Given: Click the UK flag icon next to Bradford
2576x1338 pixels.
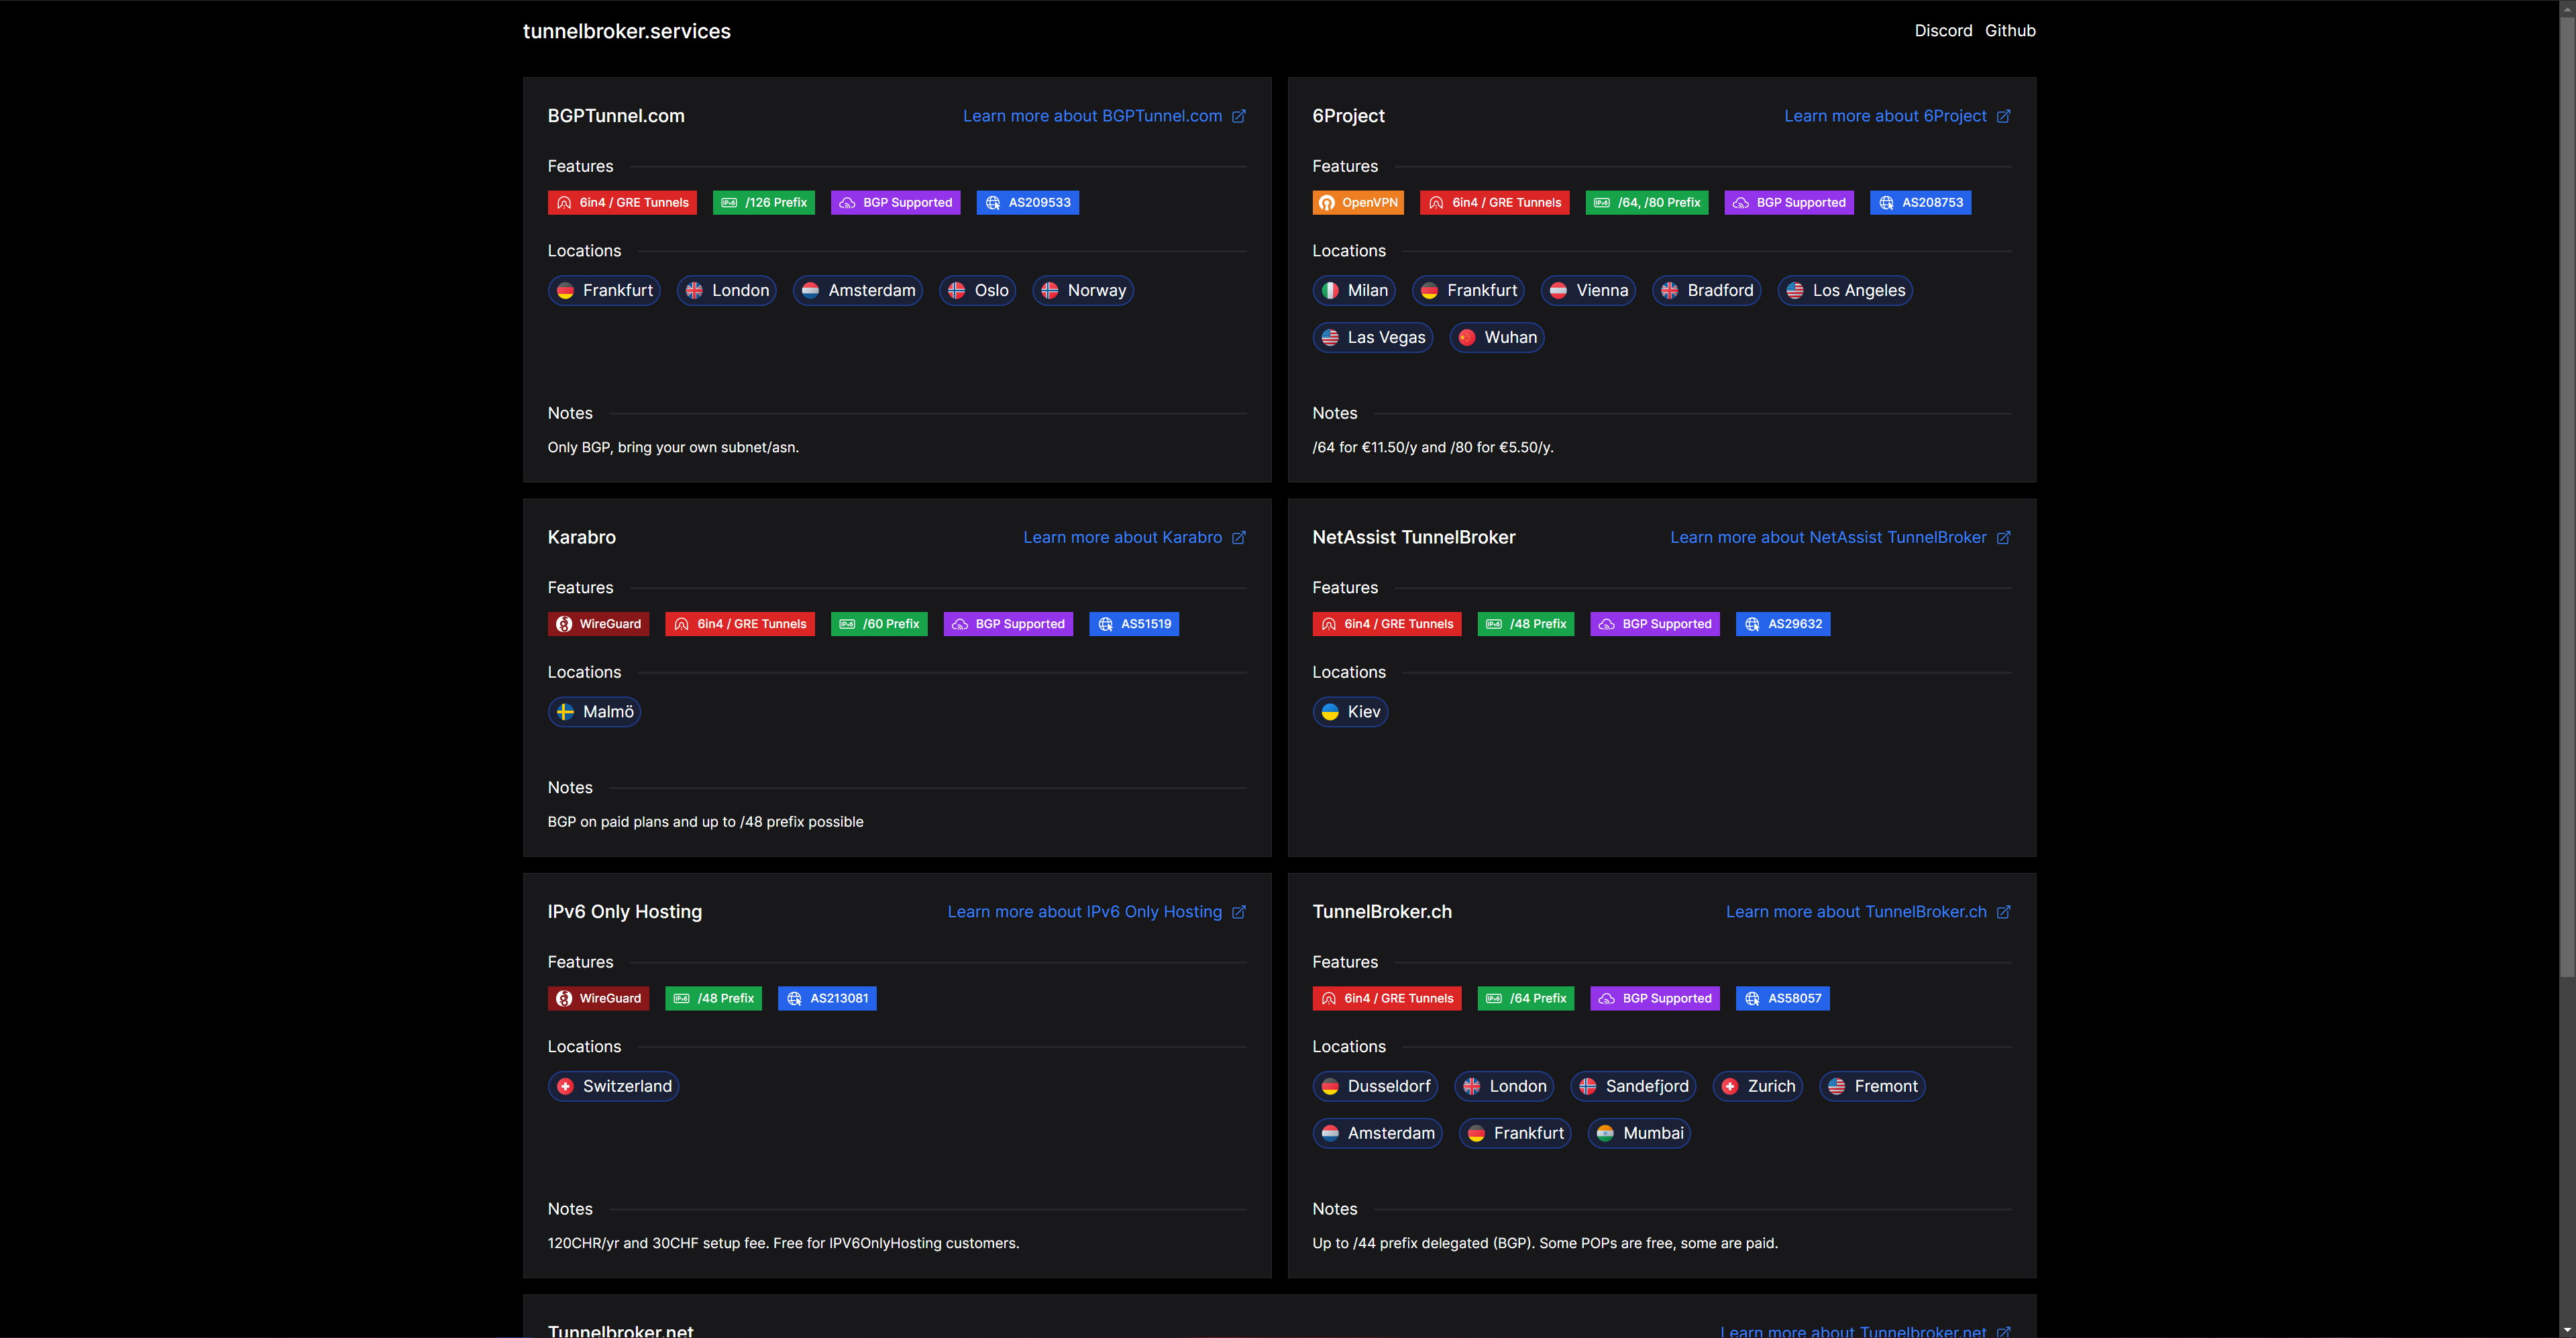Looking at the screenshot, I should [1669, 291].
